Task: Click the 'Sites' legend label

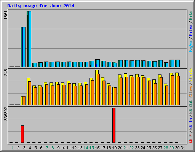Action: click(x=191, y=92)
